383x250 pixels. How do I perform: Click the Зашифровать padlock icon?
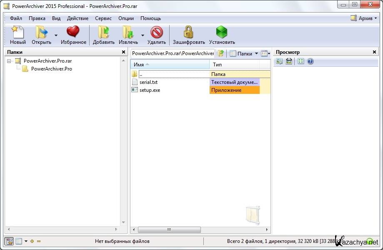(189, 33)
